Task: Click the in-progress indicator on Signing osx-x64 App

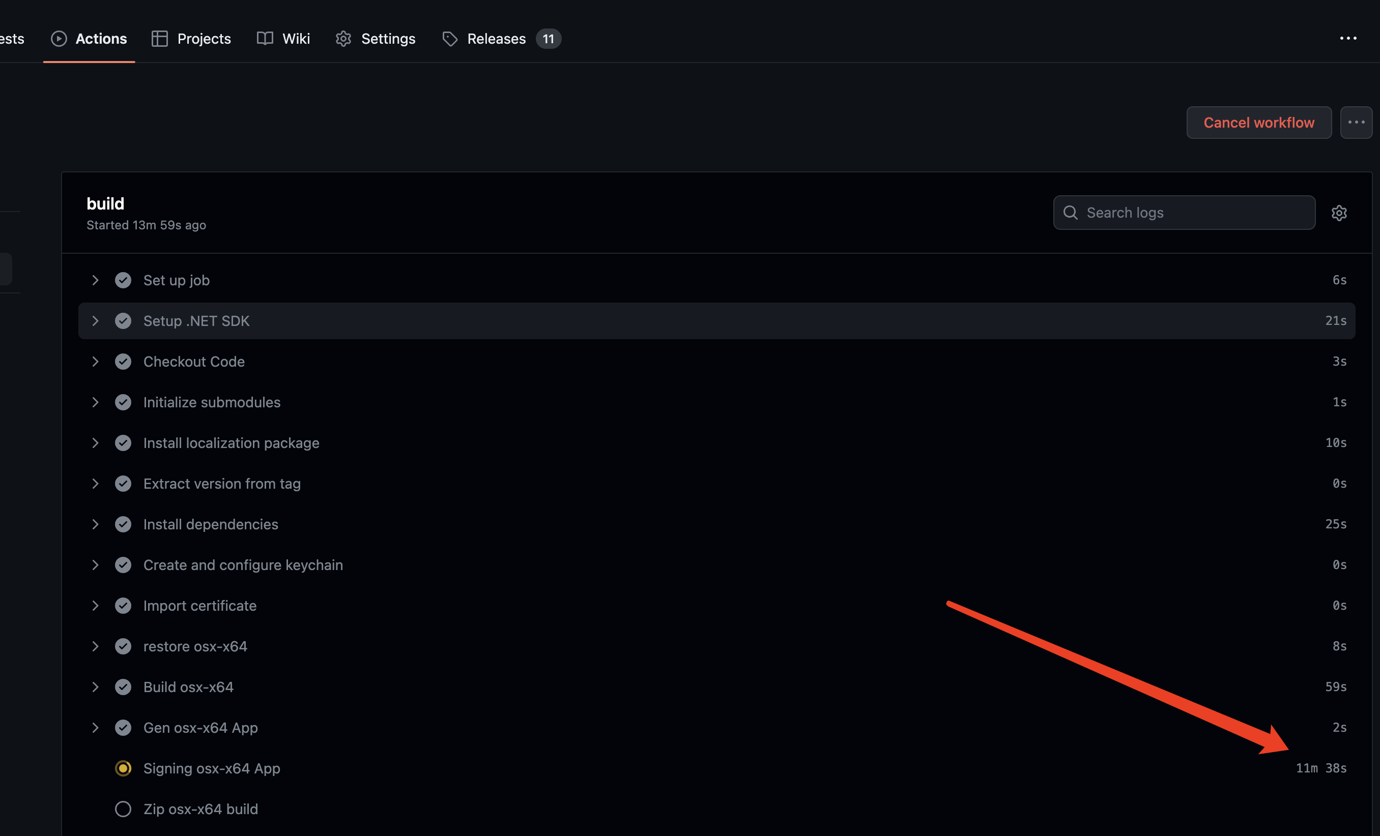Action: (x=123, y=768)
